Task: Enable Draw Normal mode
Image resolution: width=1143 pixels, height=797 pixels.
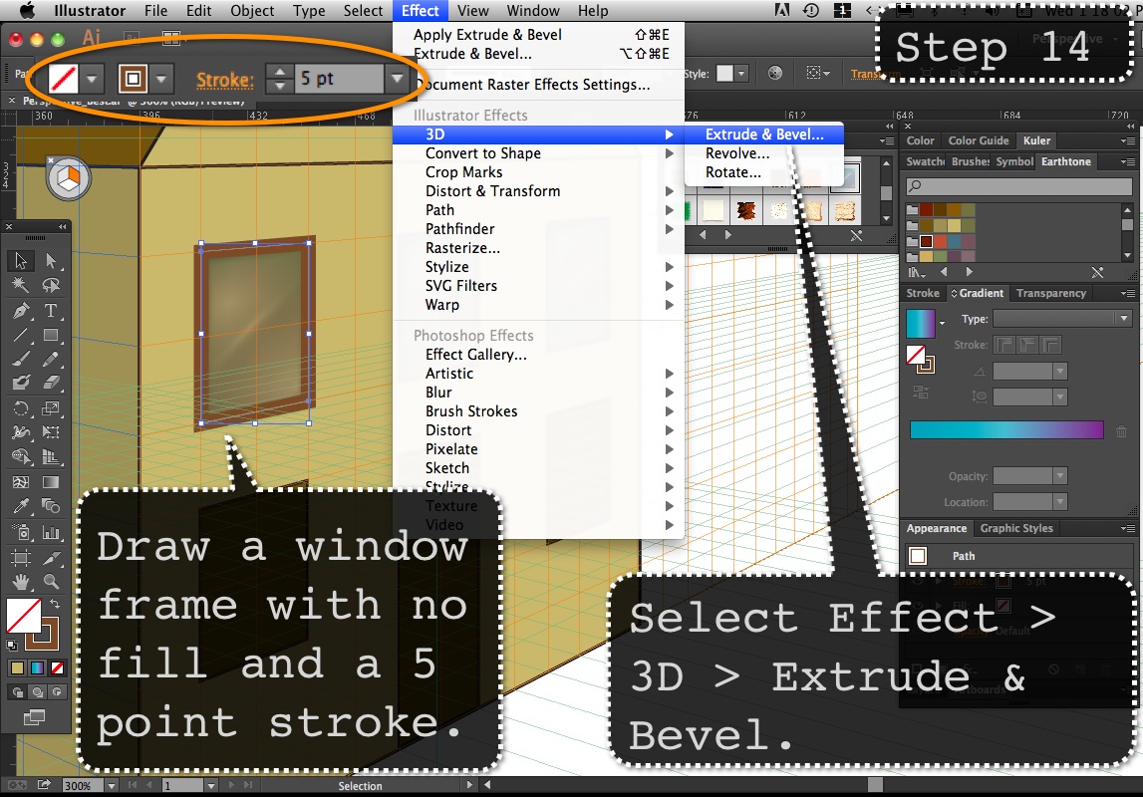Action: 17,691
